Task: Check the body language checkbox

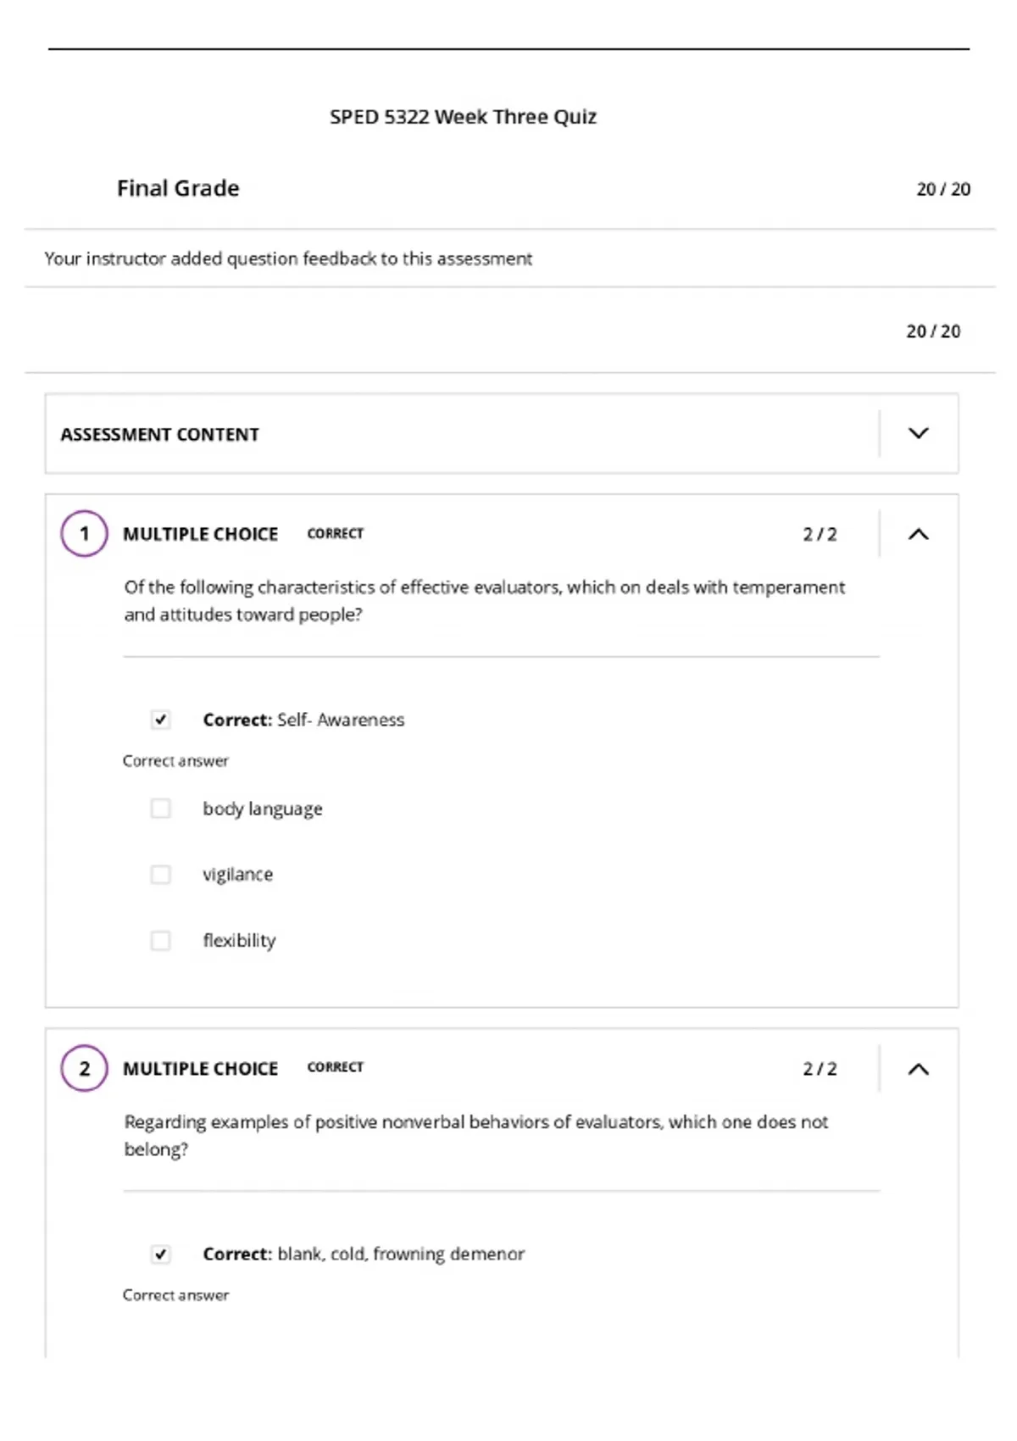Action: [x=160, y=809]
